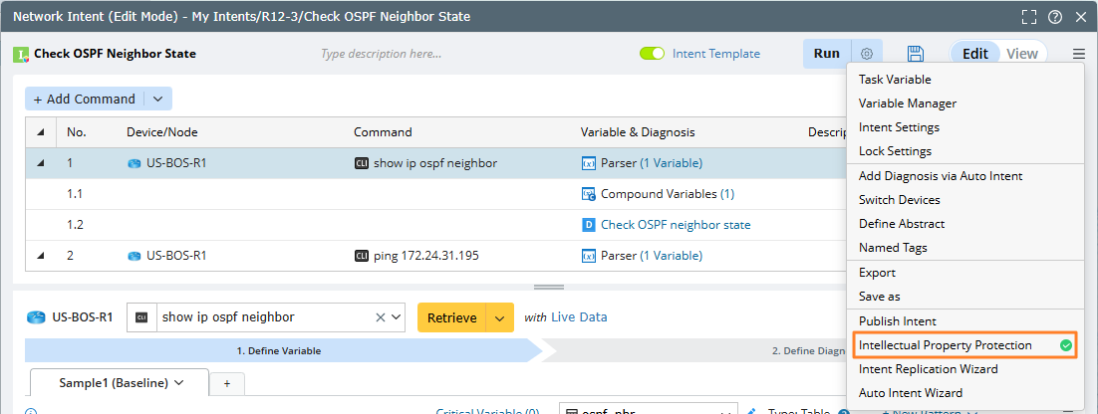Select Task Variable from the menu
1098x414 pixels.
point(895,80)
